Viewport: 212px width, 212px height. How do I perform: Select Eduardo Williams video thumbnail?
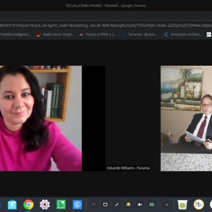click(x=186, y=118)
